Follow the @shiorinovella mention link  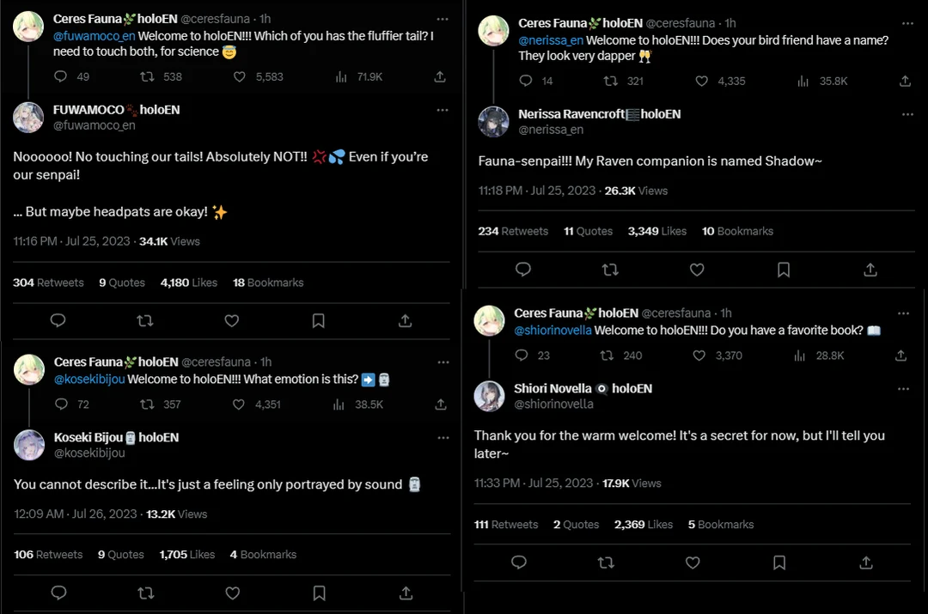553,331
